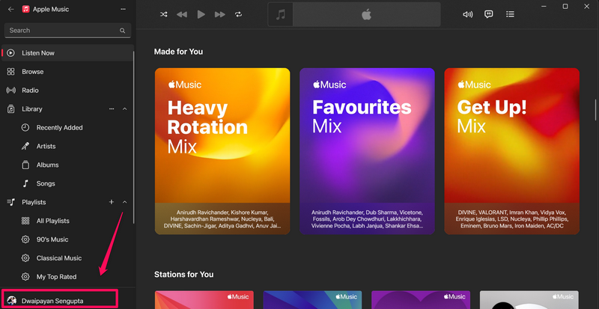Collapse the Playlists section chevron
The width and height of the screenshot is (599, 309).
tap(124, 202)
